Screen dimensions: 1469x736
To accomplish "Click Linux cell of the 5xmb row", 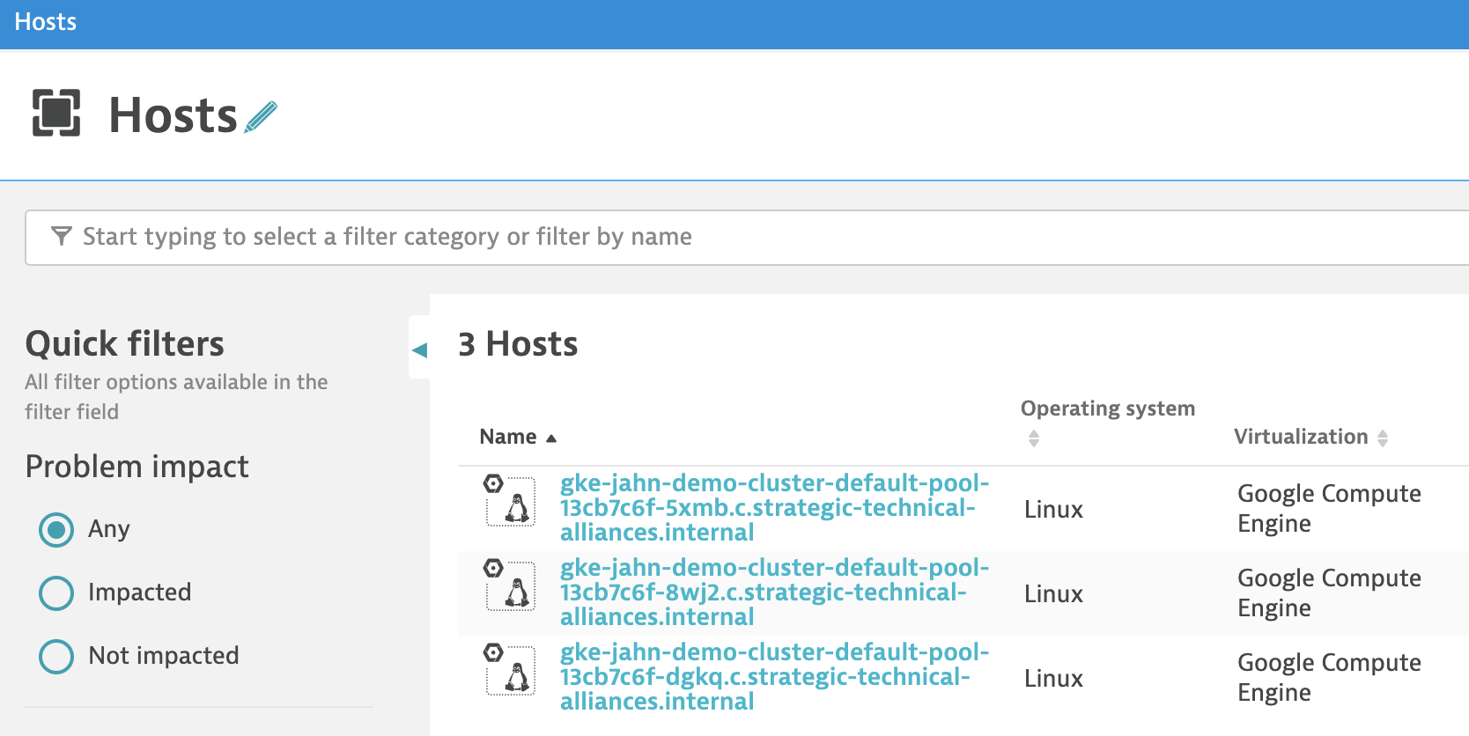I will click(x=1053, y=510).
